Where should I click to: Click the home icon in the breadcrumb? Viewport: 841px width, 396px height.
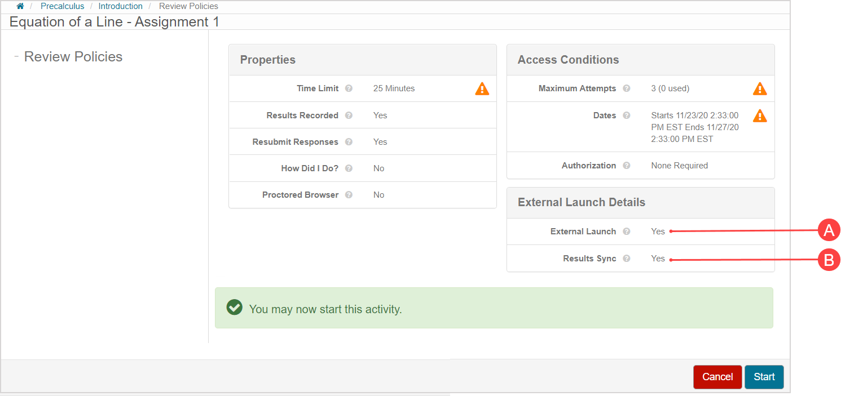20,6
